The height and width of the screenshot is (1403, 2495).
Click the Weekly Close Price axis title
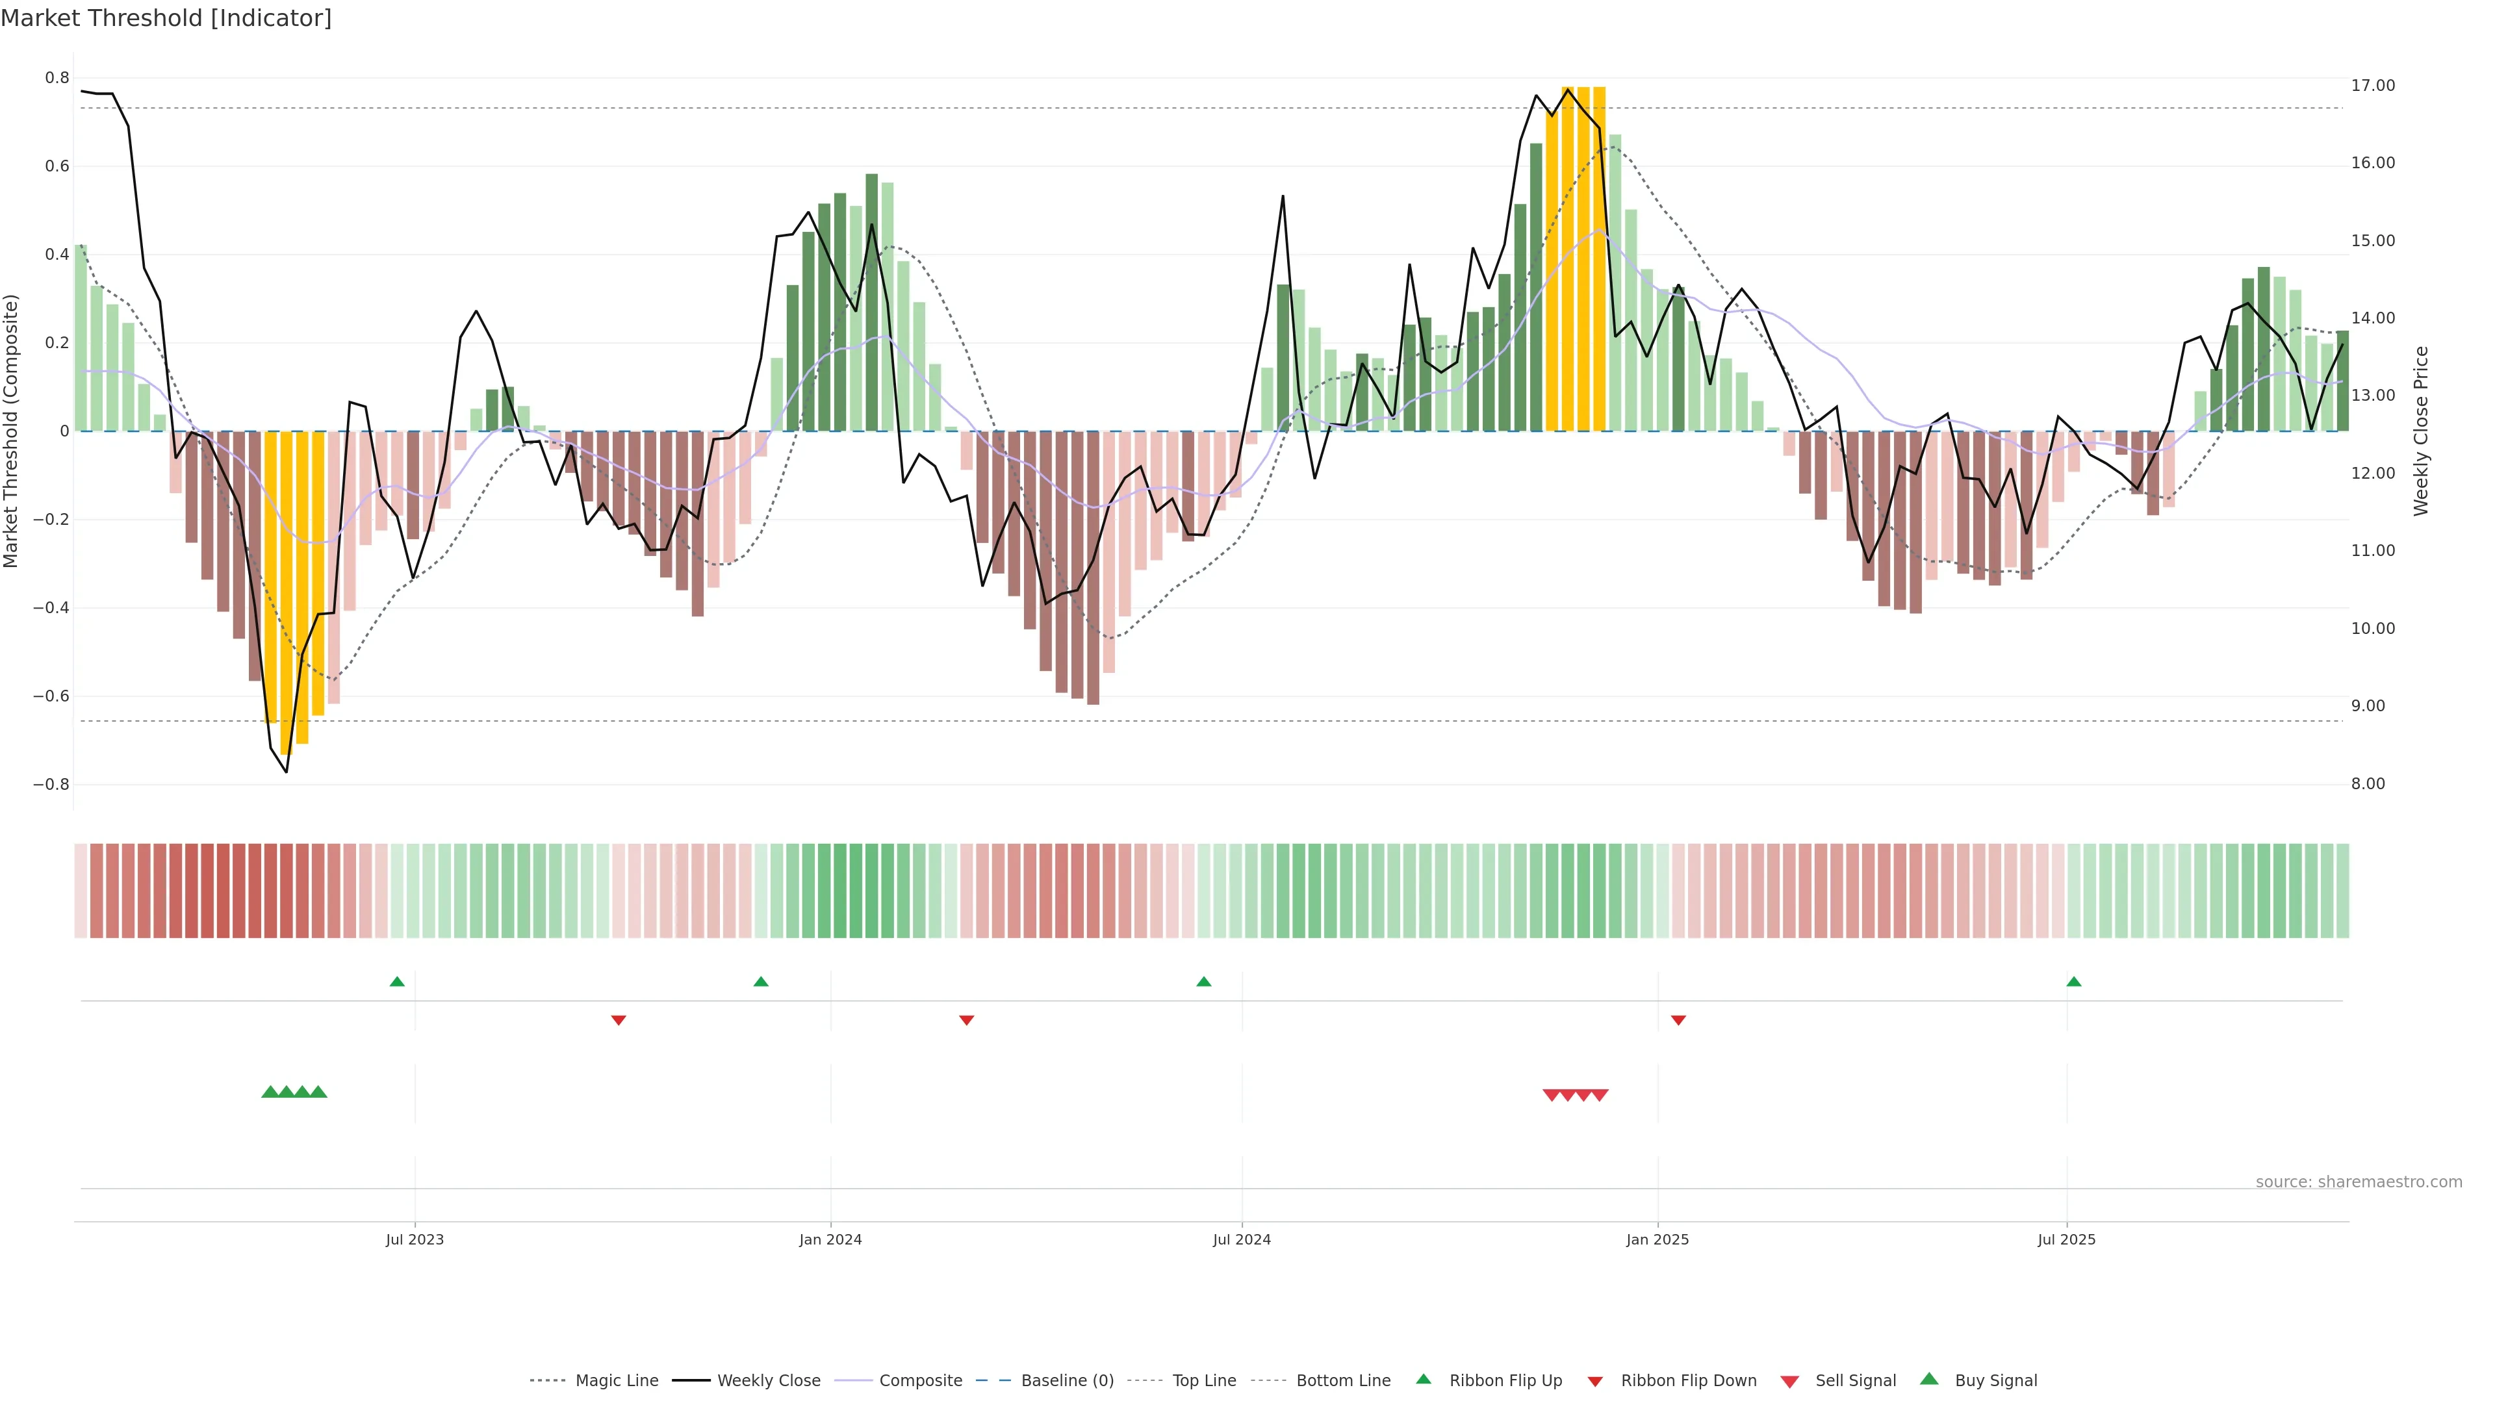2420,431
